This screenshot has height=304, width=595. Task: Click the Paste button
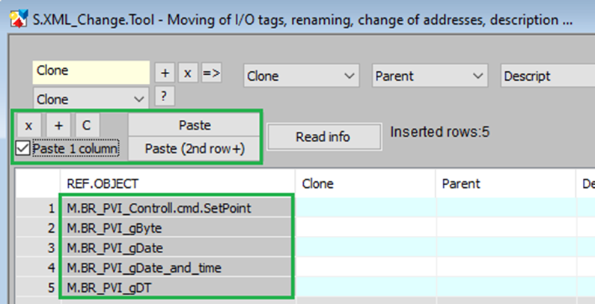point(194,125)
